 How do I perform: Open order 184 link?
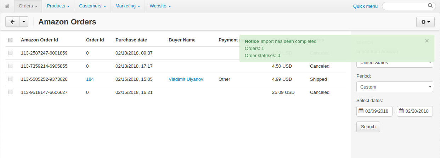(90, 79)
